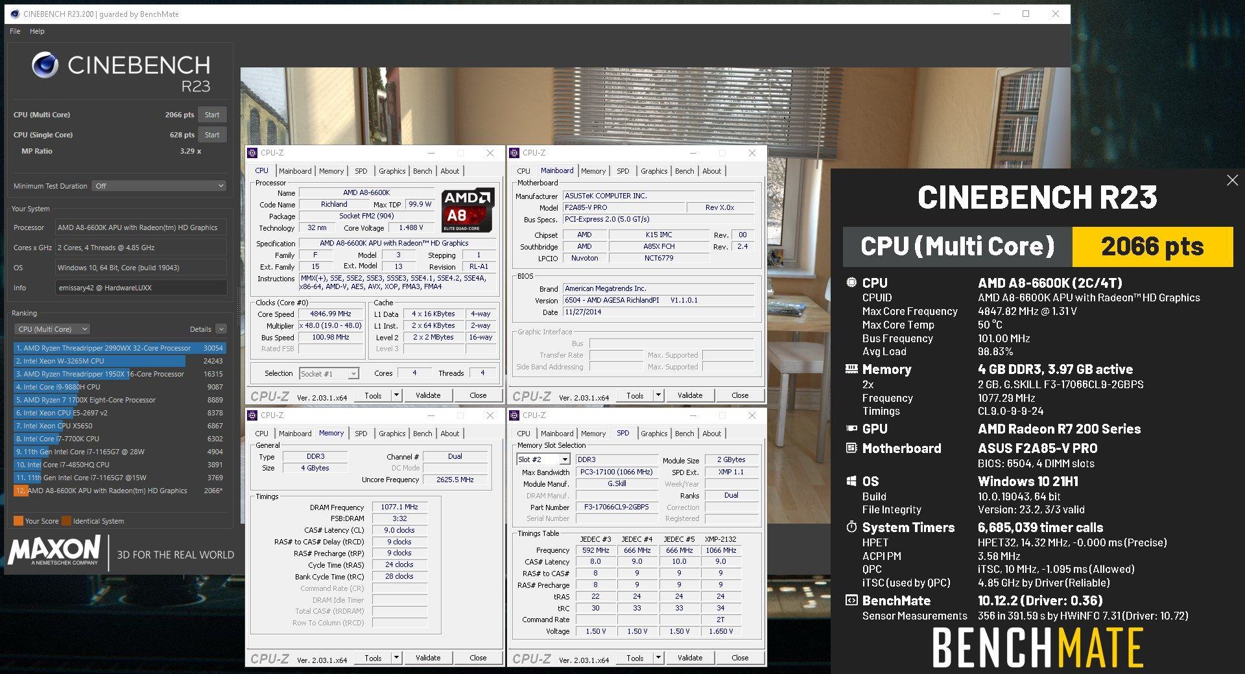Screen dimensions: 1245x674
Task: Open the CPU (Multi Core) ranking dropdown
Action: [52, 329]
